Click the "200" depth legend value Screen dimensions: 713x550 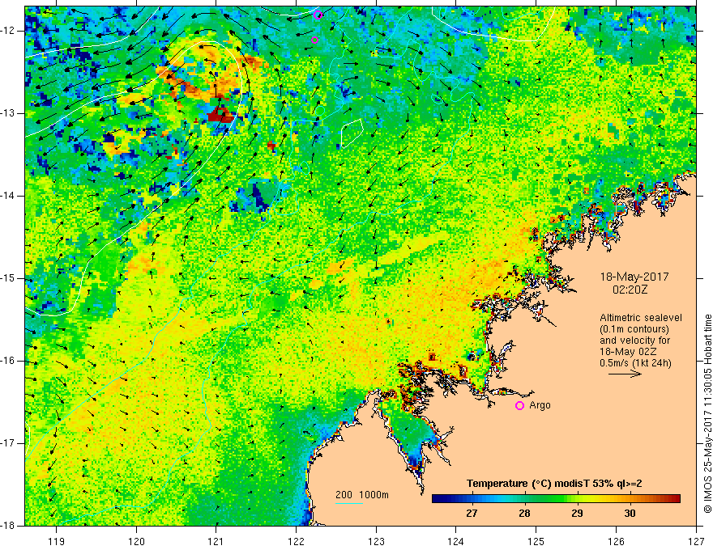click(344, 495)
